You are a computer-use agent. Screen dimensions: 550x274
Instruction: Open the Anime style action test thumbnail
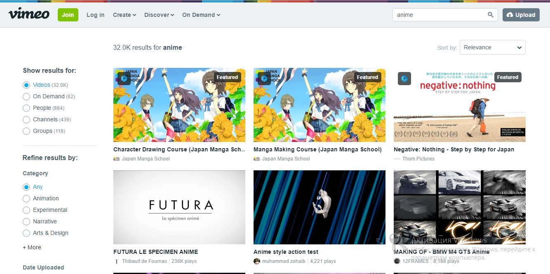[320, 207]
